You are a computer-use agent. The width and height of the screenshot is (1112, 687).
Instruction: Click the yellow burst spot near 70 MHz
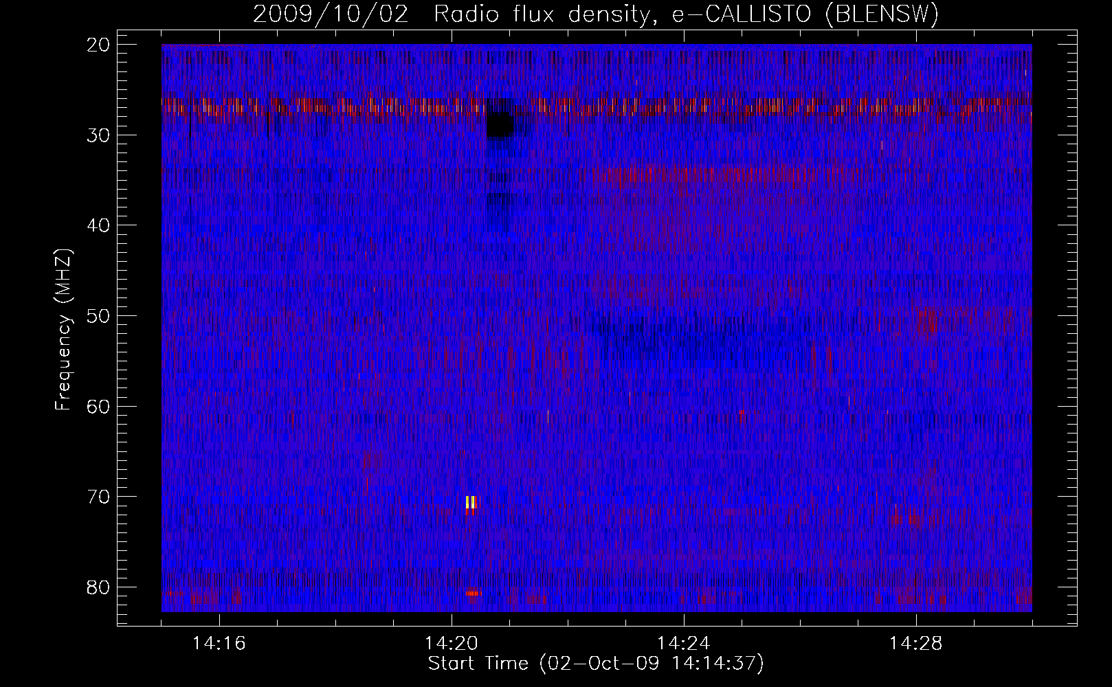click(x=471, y=502)
